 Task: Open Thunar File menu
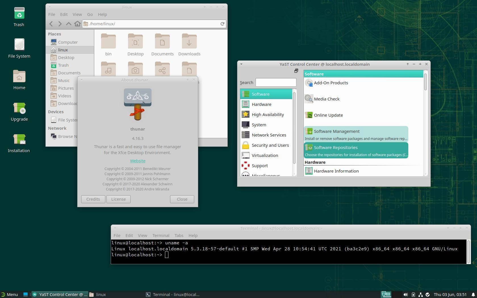pos(52,14)
